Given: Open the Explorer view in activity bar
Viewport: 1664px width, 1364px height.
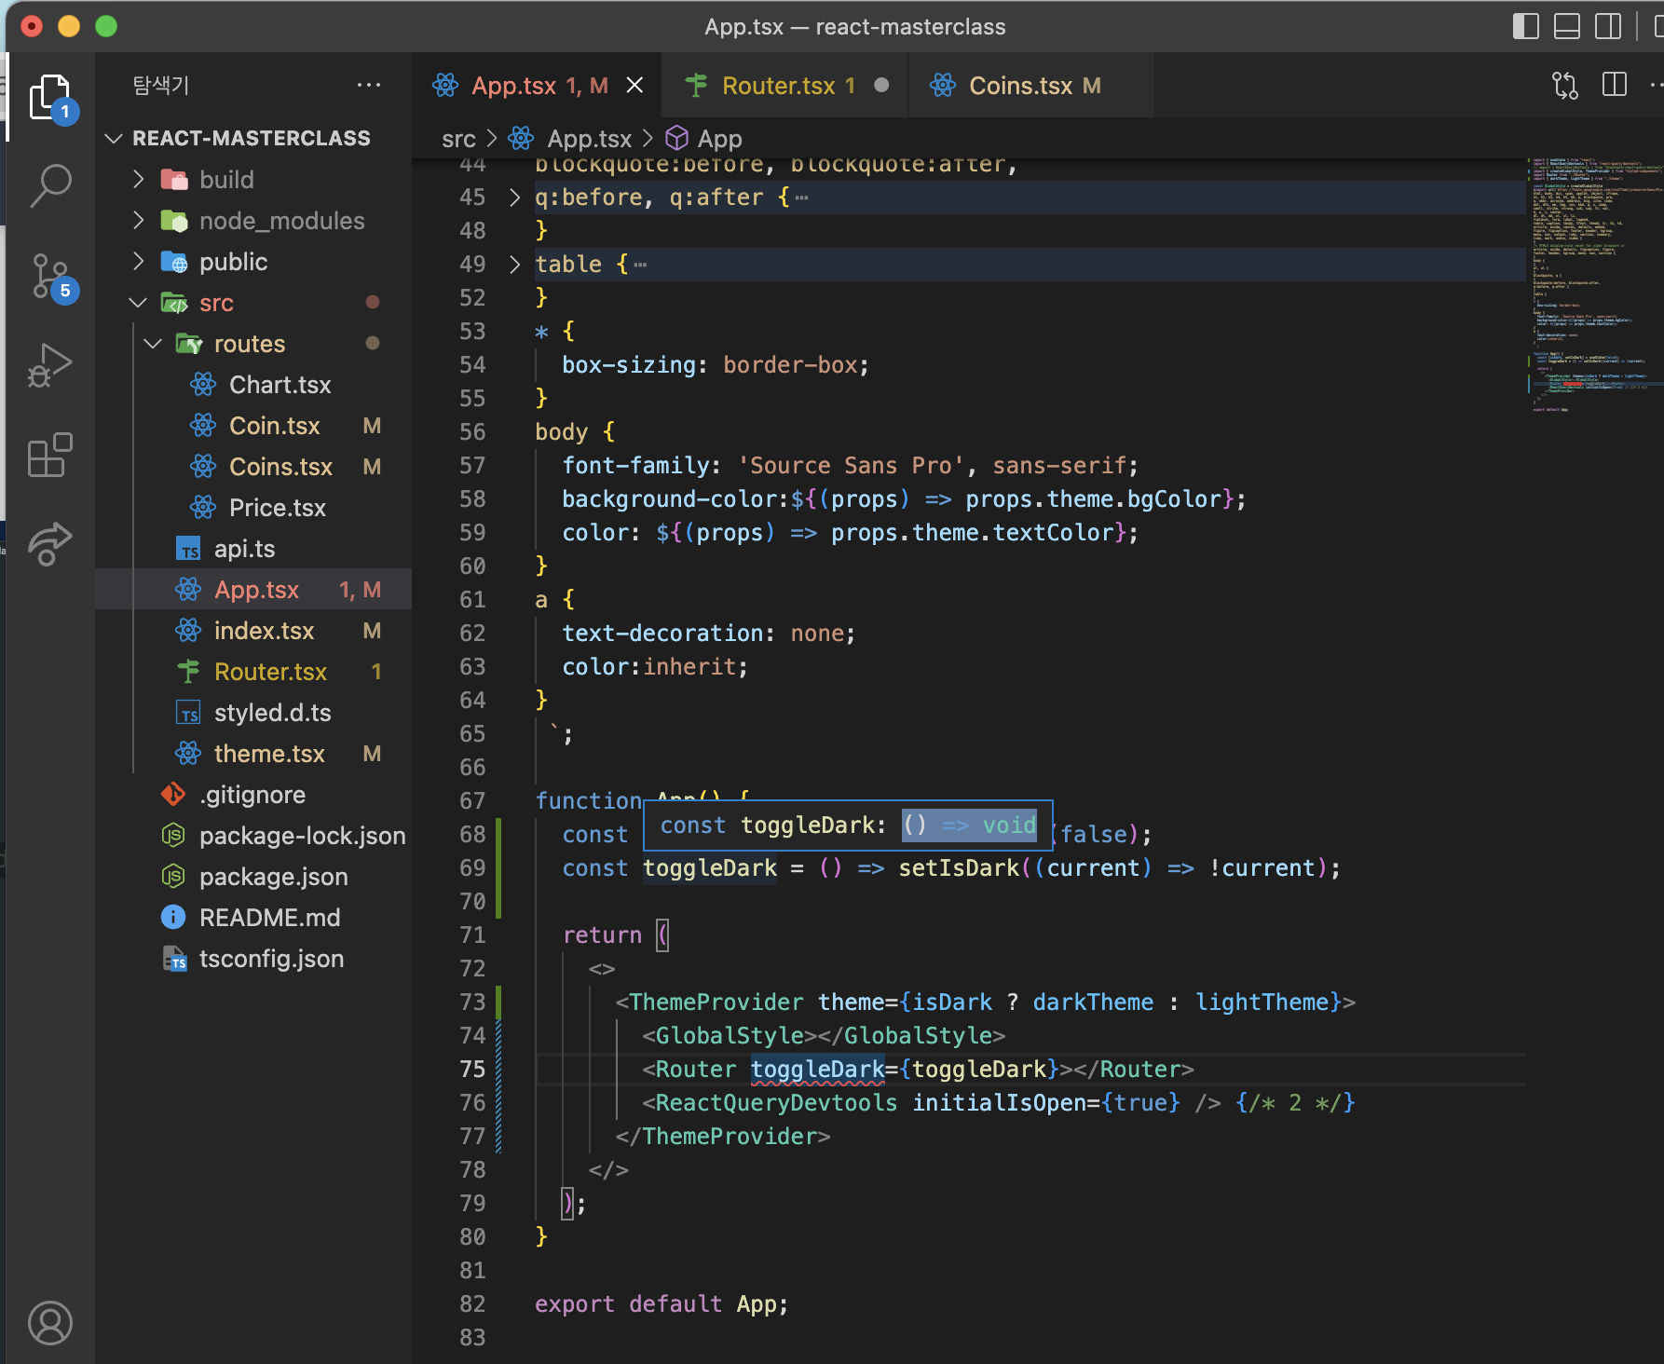Looking at the screenshot, I should click(x=50, y=97).
